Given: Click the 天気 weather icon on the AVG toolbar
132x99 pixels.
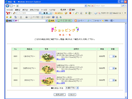Looking at the screenshot, I should tap(103, 21).
